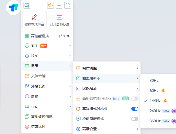Select the 60Hz refresh rate
The image size is (176, 134).
point(158,91)
